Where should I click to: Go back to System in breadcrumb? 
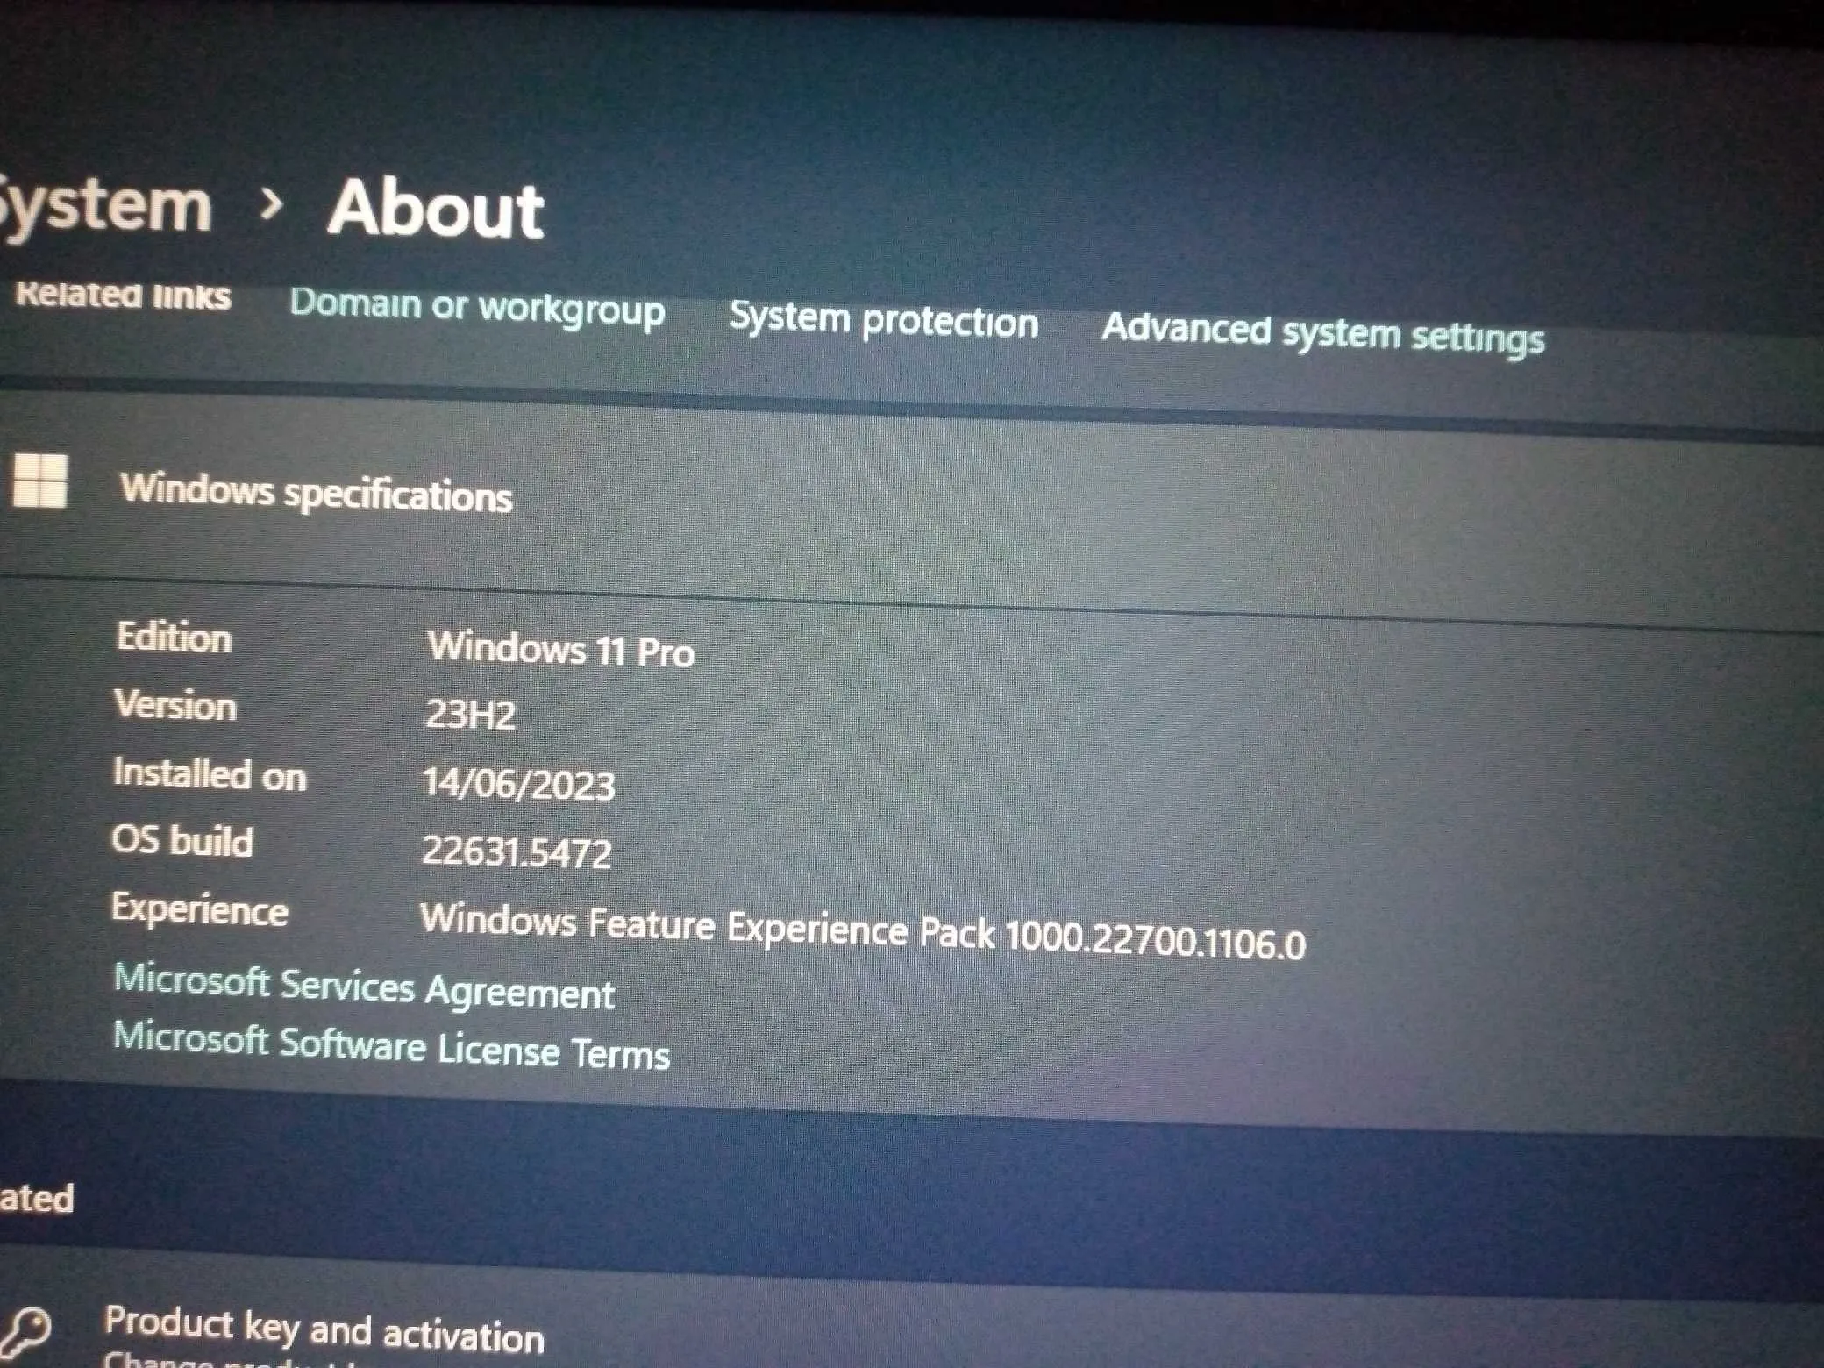tap(105, 208)
